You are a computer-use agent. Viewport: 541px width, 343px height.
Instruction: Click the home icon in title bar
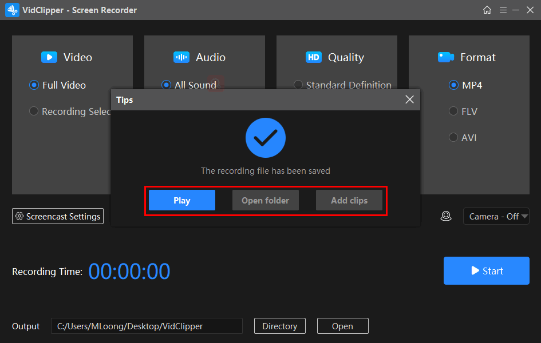[487, 10]
